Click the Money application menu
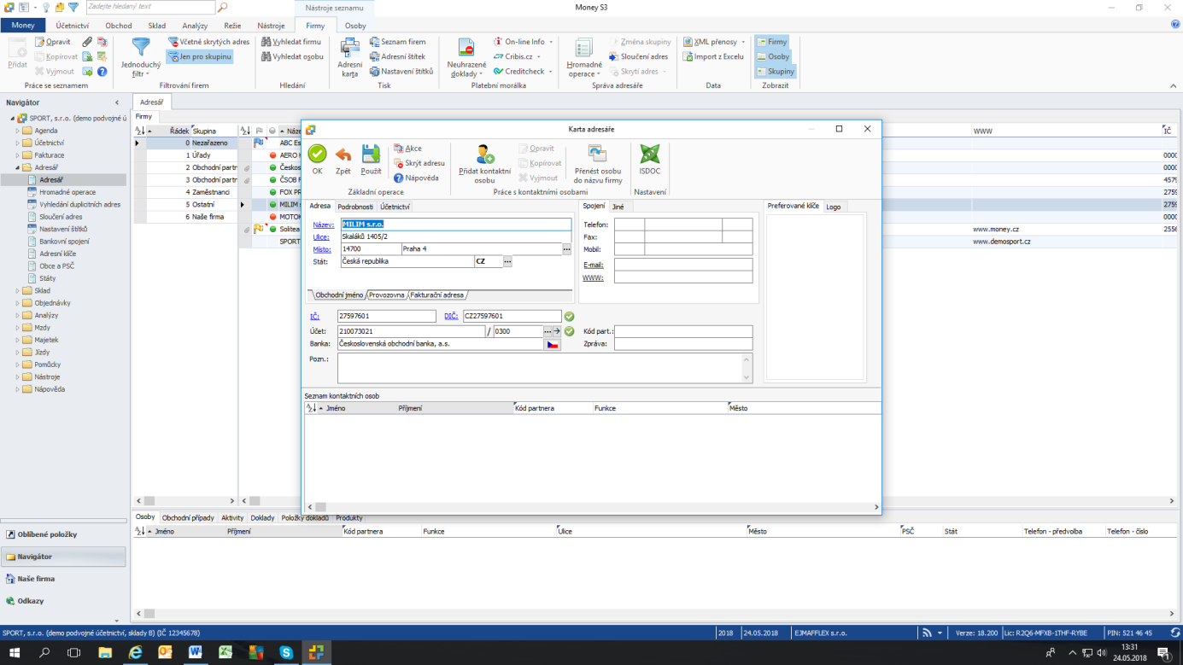 tap(23, 26)
